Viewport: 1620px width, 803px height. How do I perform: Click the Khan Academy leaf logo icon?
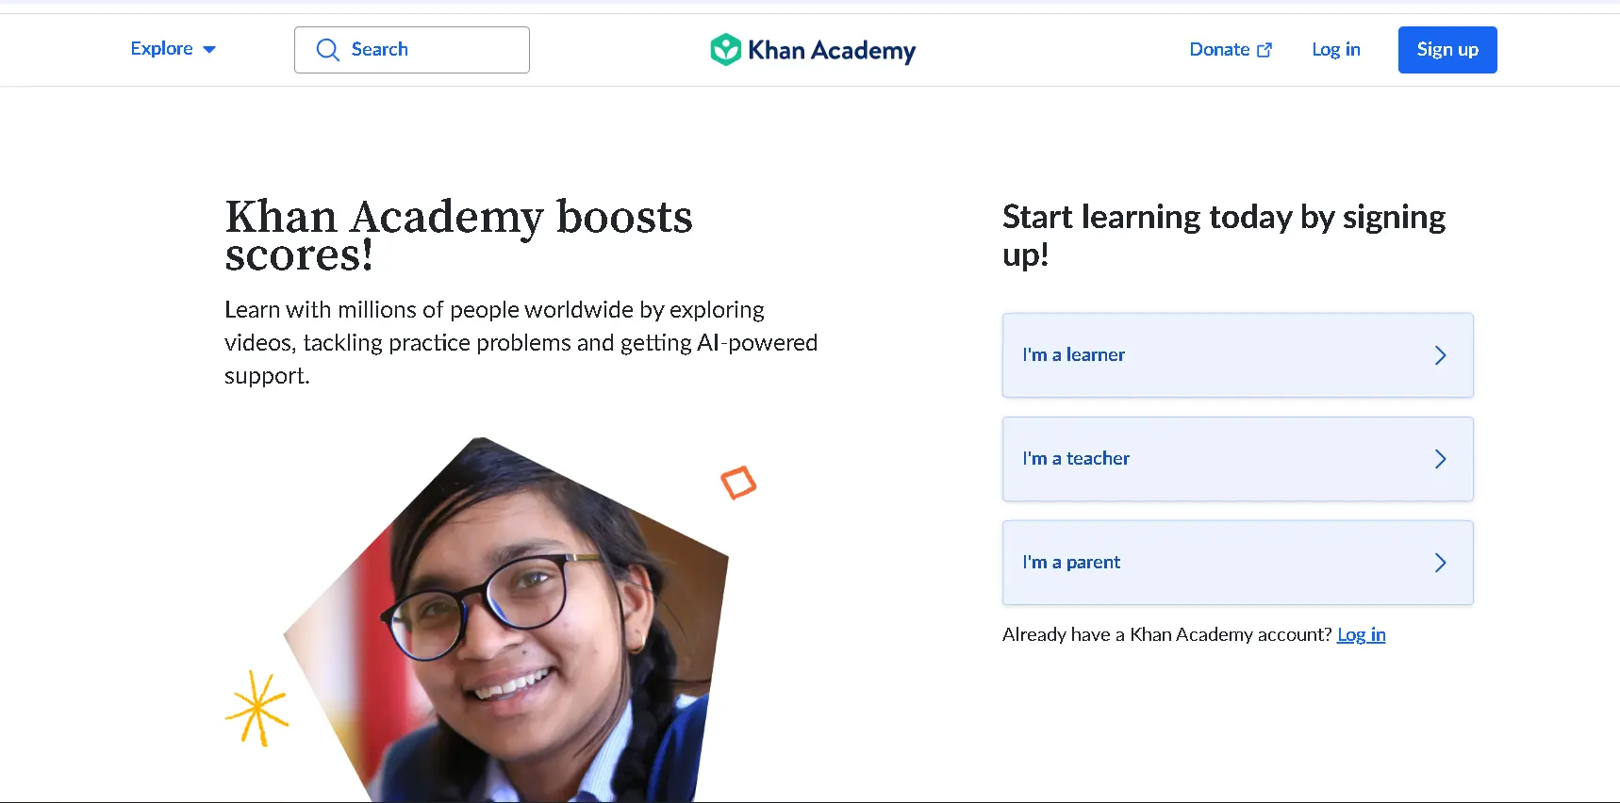[725, 50]
